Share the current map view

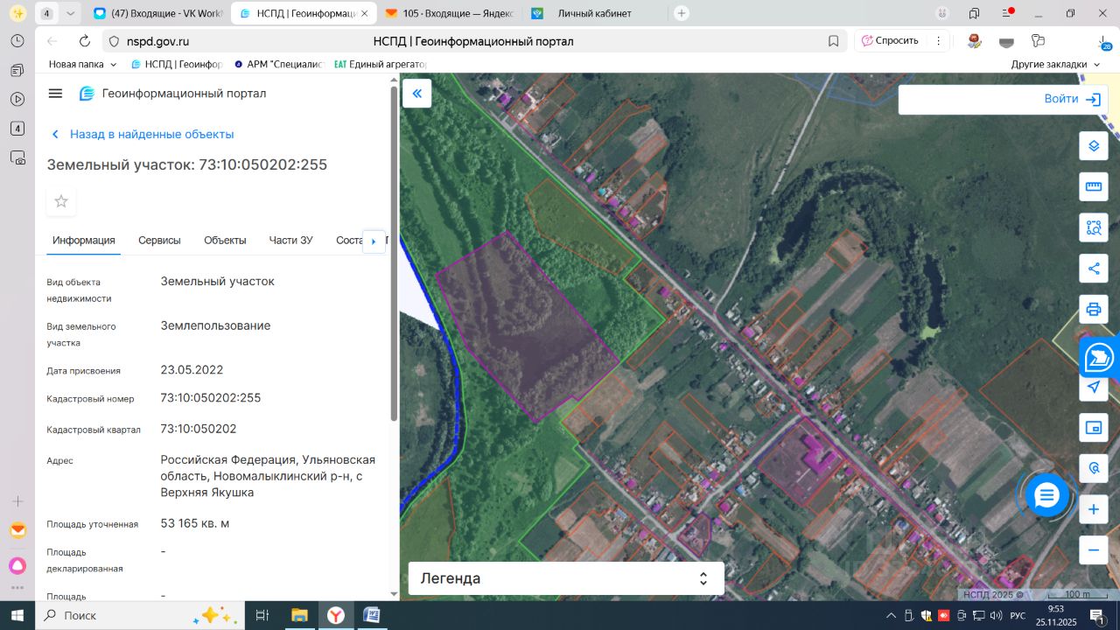pos(1094,269)
